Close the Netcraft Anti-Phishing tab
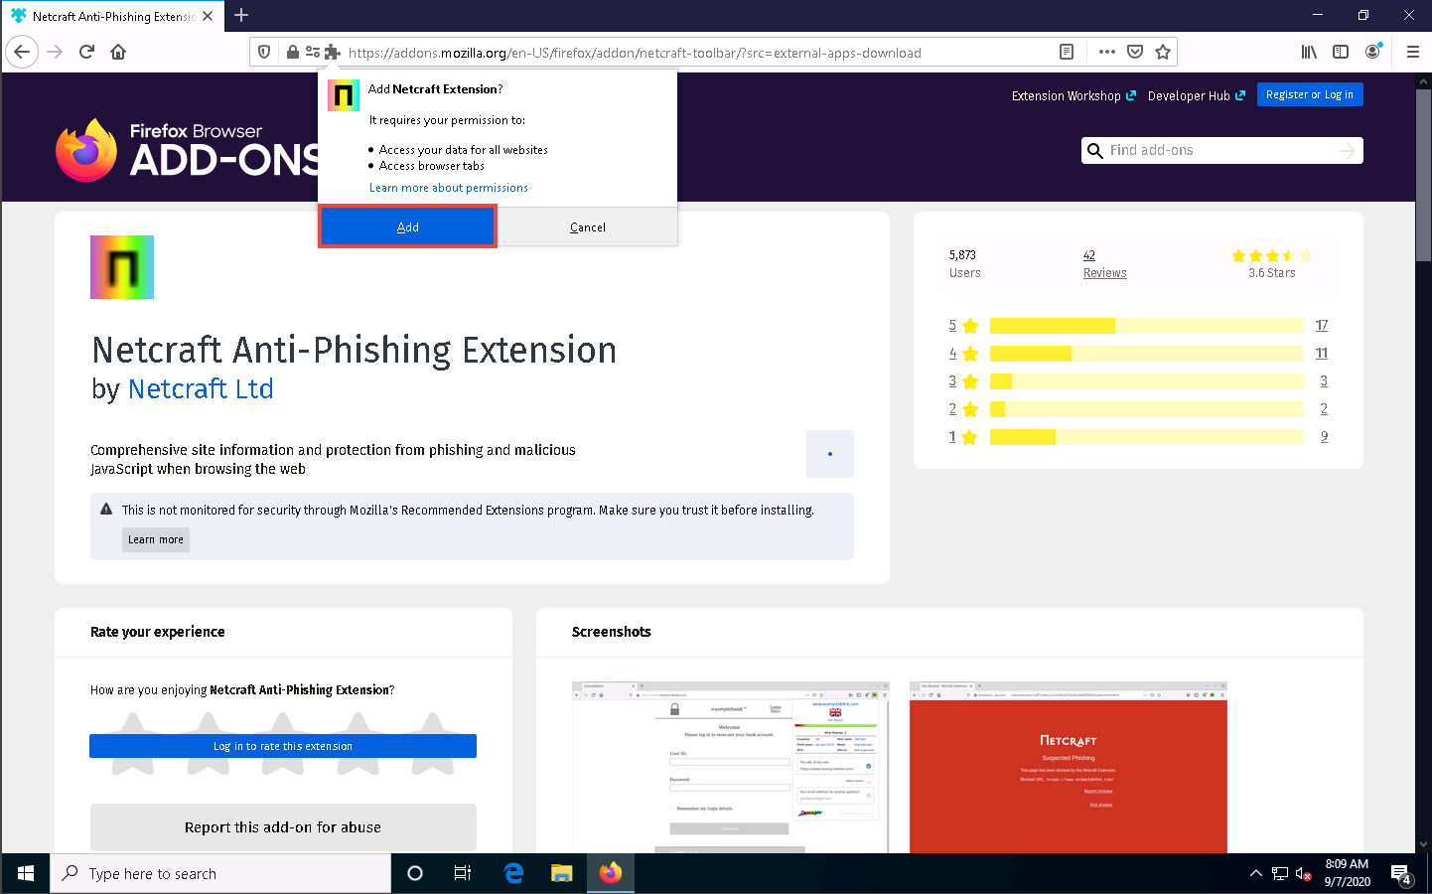1432x894 pixels. pos(208,16)
